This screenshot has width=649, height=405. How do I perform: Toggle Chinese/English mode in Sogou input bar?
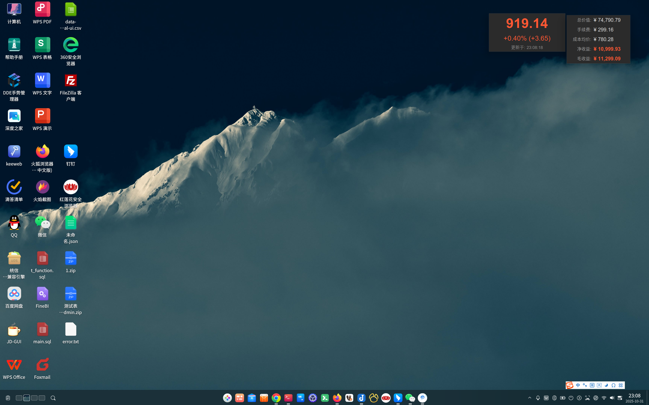coord(578,385)
